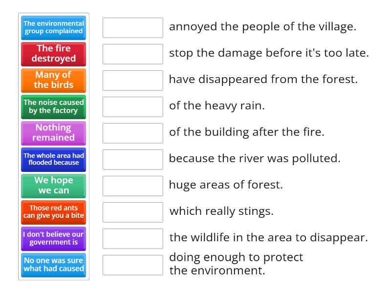Click the "Those red ants can give you a bite" card
The image size is (391, 293).
[53, 212]
